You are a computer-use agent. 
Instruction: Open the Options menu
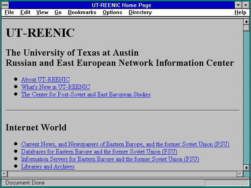[113, 13]
